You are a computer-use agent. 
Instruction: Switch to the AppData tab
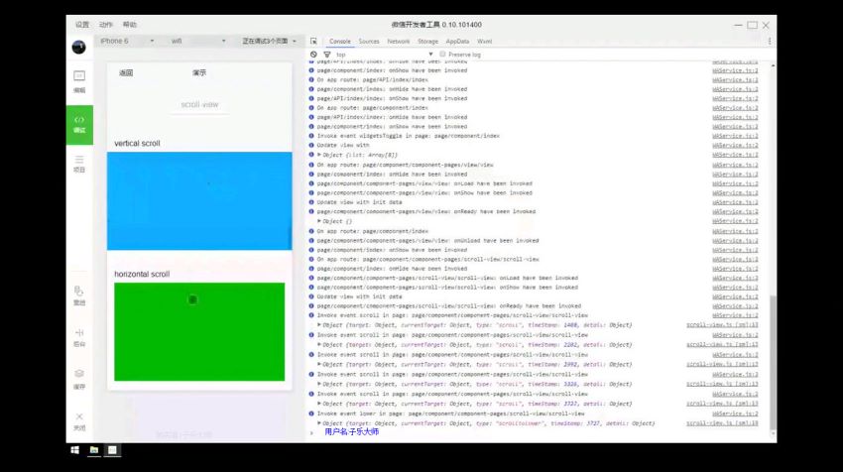(x=457, y=42)
